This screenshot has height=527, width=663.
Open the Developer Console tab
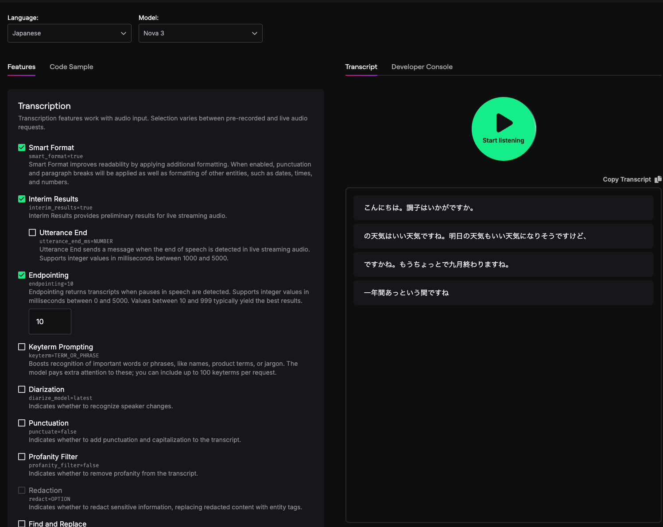[x=422, y=67]
